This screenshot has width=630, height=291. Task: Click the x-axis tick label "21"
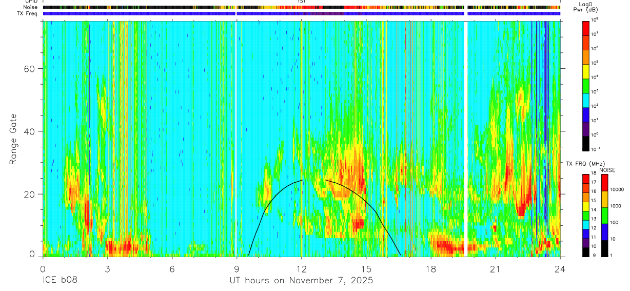click(496, 268)
